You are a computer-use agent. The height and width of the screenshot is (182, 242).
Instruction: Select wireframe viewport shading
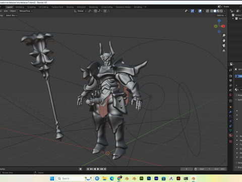click(212, 11)
